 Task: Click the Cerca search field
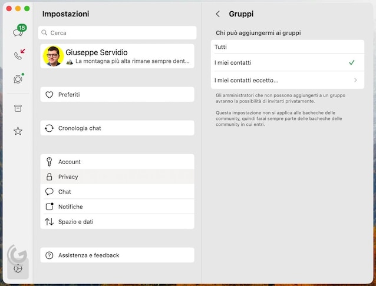tap(118, 33)
